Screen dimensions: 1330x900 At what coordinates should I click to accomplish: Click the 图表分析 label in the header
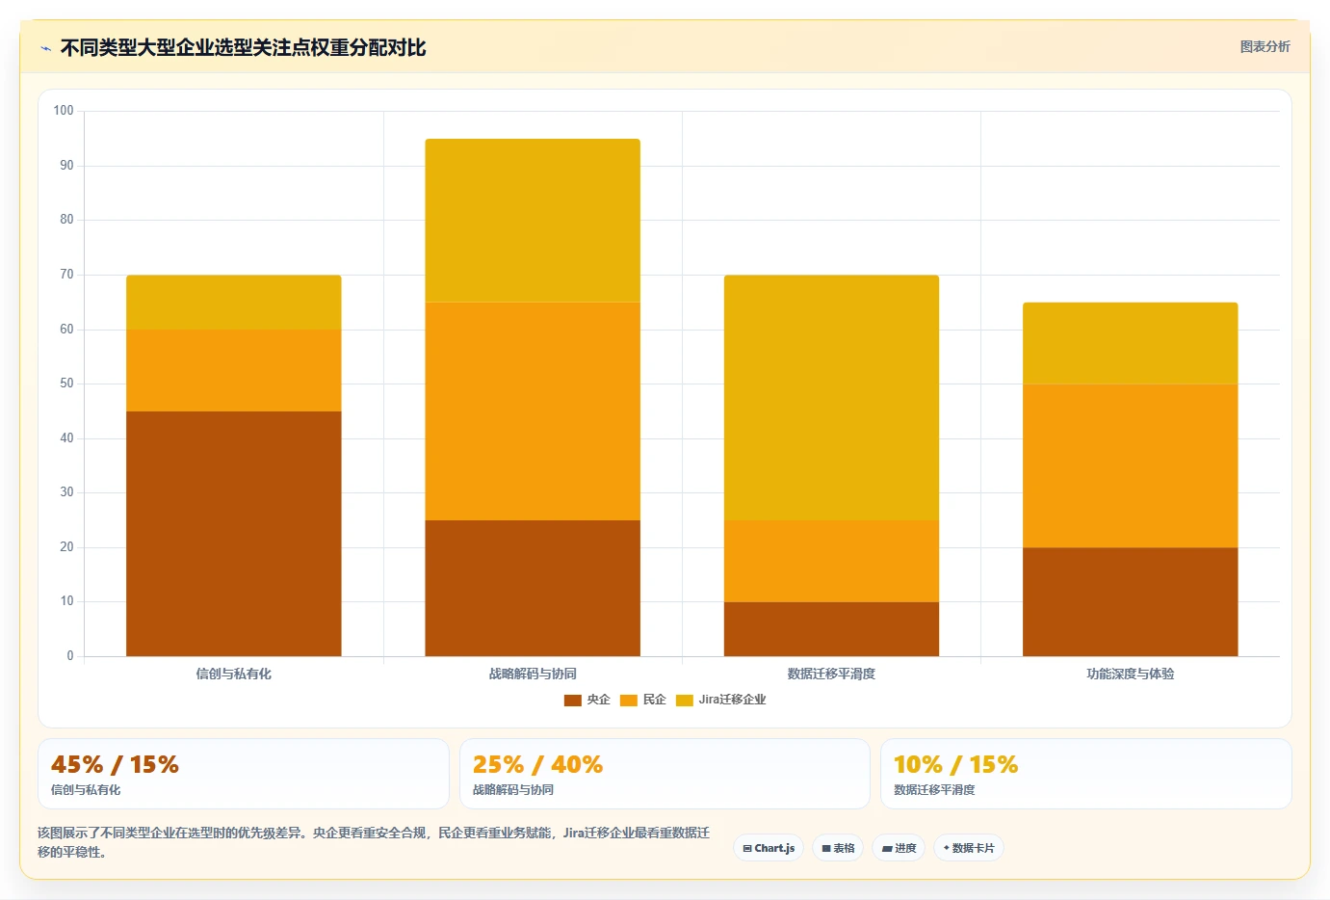[1265, 46]
